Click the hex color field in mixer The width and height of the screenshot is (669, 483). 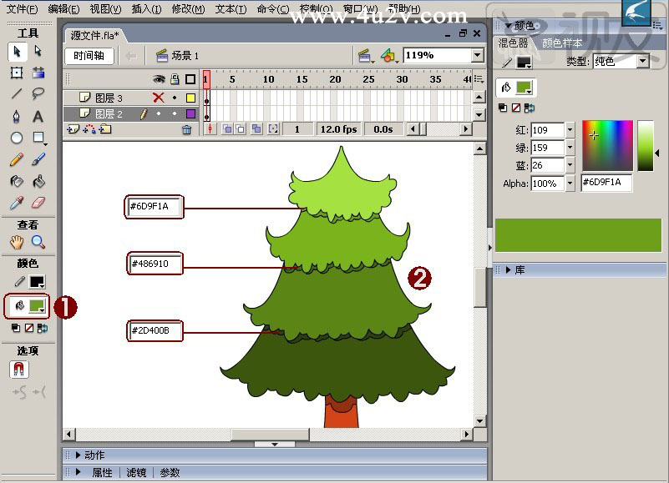coord(606,183)
